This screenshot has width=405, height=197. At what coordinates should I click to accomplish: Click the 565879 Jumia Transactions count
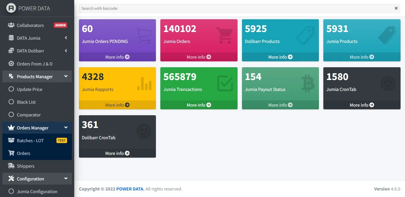click(180, 77)
